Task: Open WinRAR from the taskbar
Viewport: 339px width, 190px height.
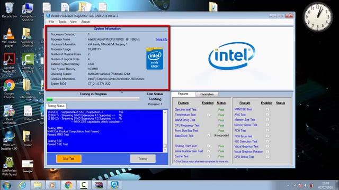Action: click(x=99, y=185)
